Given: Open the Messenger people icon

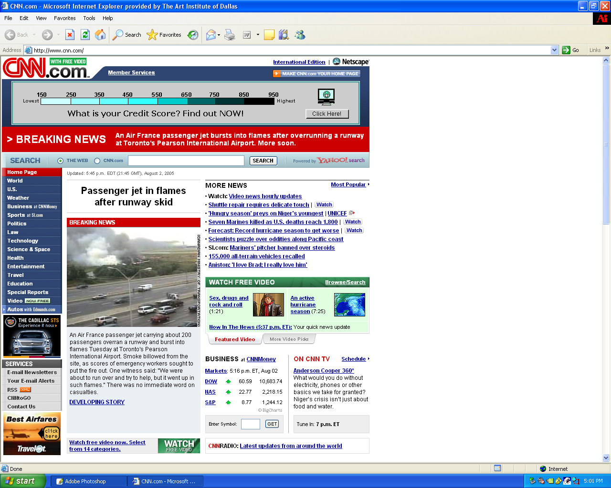Looking at the screenshot, I should coord(300,35).
